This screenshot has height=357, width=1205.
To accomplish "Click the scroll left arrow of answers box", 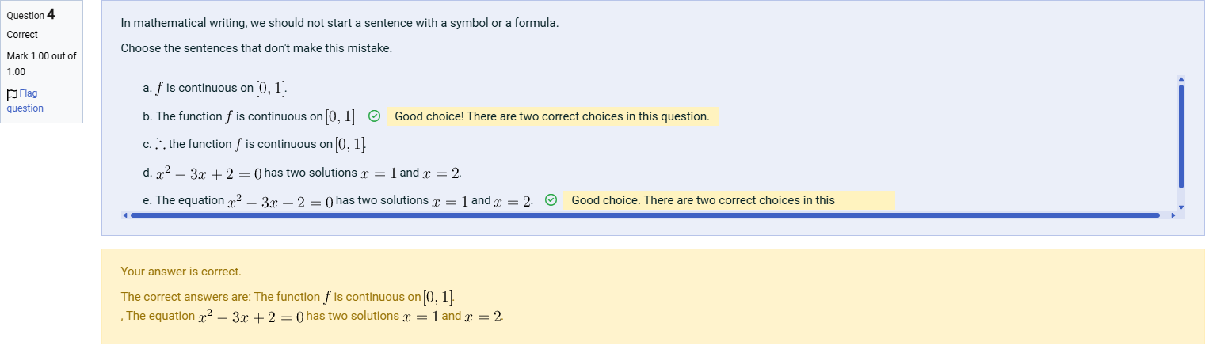I will click(x=124, y=215).
